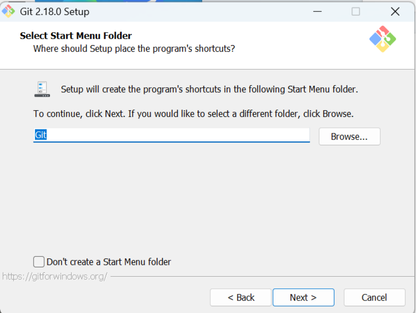Open the https://gitforwindows.org/ link
The width and height of the screenshot is (416, 313).
click(55, 276)
